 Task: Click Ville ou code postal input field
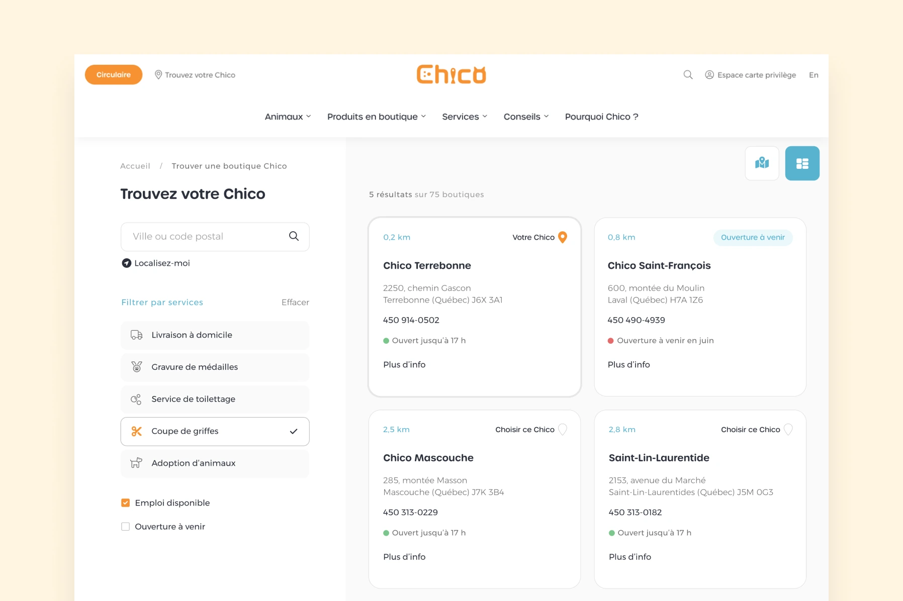[215, 237]
